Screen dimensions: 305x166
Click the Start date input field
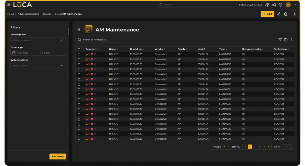[24, 53]
